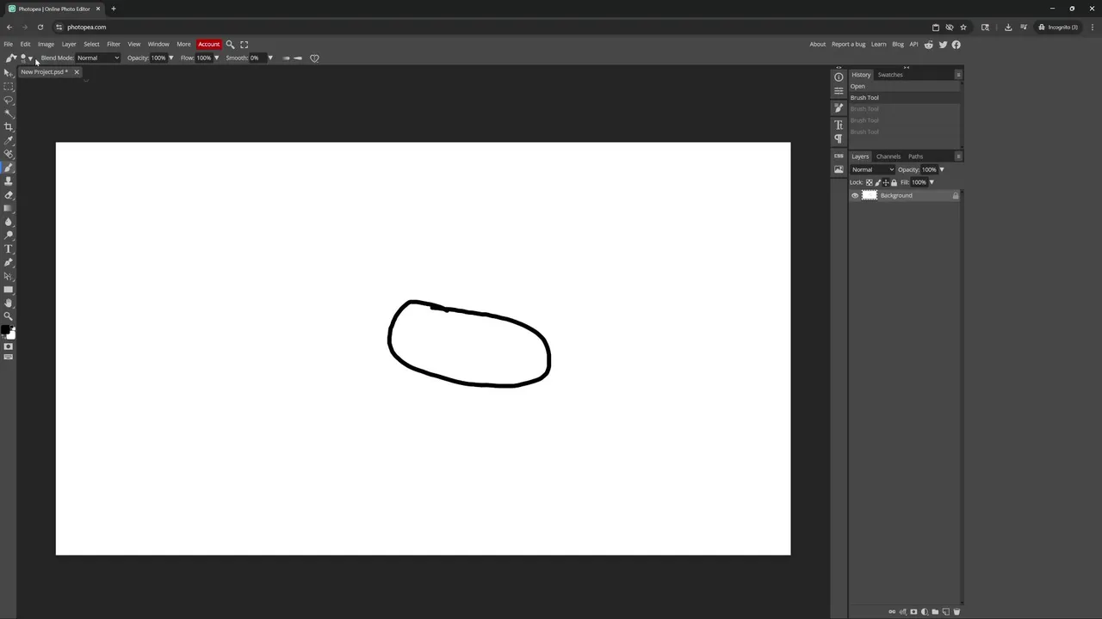Select the Brush tool in left toolbar

pos(9,168)
